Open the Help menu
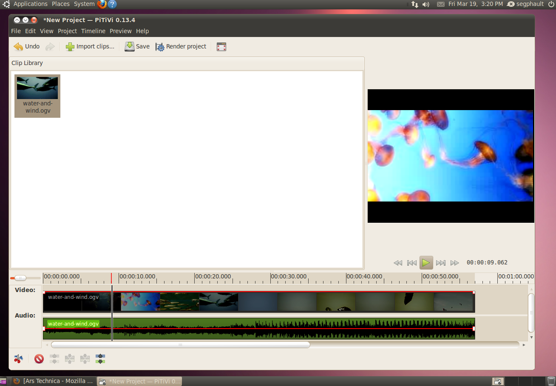Image resolution: width=556 pixels, height=386 pixels. coord(142,31)
